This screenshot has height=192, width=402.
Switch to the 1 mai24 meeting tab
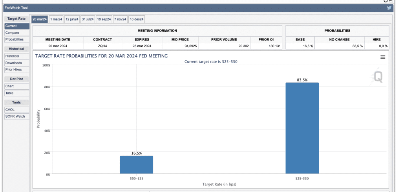click(x=56, y=19)
